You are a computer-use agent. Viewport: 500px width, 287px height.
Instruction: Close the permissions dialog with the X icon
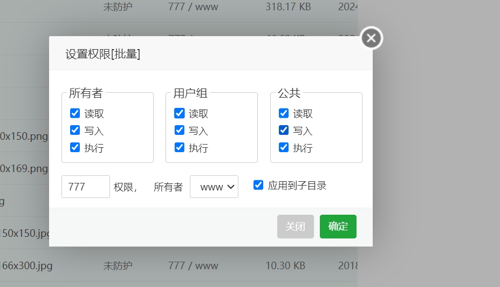[372, 38]
